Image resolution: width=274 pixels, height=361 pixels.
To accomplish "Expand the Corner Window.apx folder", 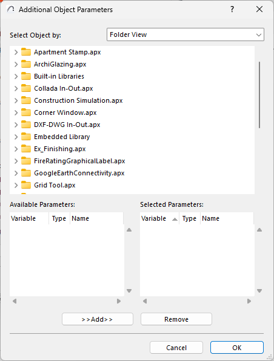I will [16, 112].
